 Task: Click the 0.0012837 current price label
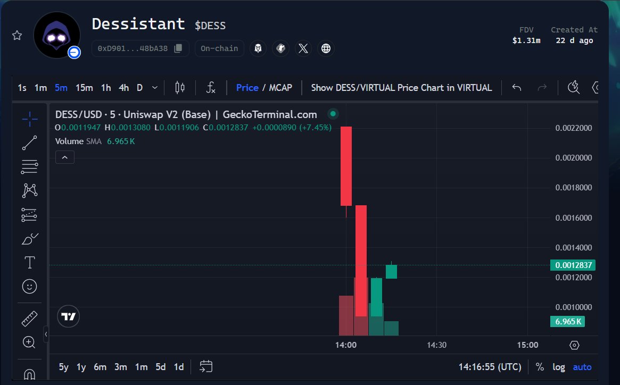[x=573, y=265]
